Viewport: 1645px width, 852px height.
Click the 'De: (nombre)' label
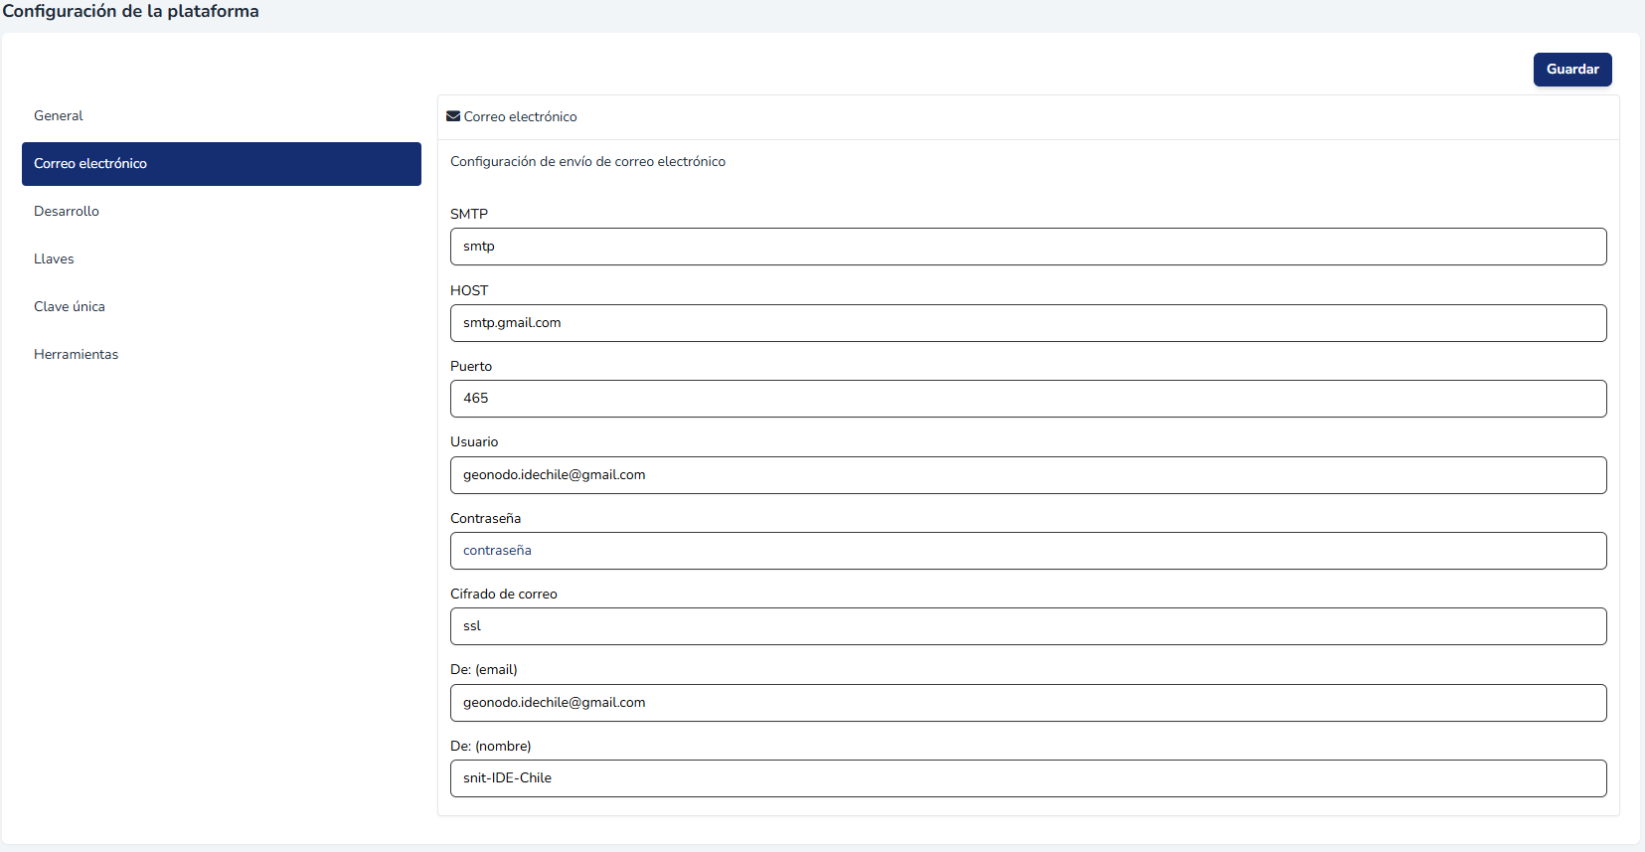click(x=491, y=747)
